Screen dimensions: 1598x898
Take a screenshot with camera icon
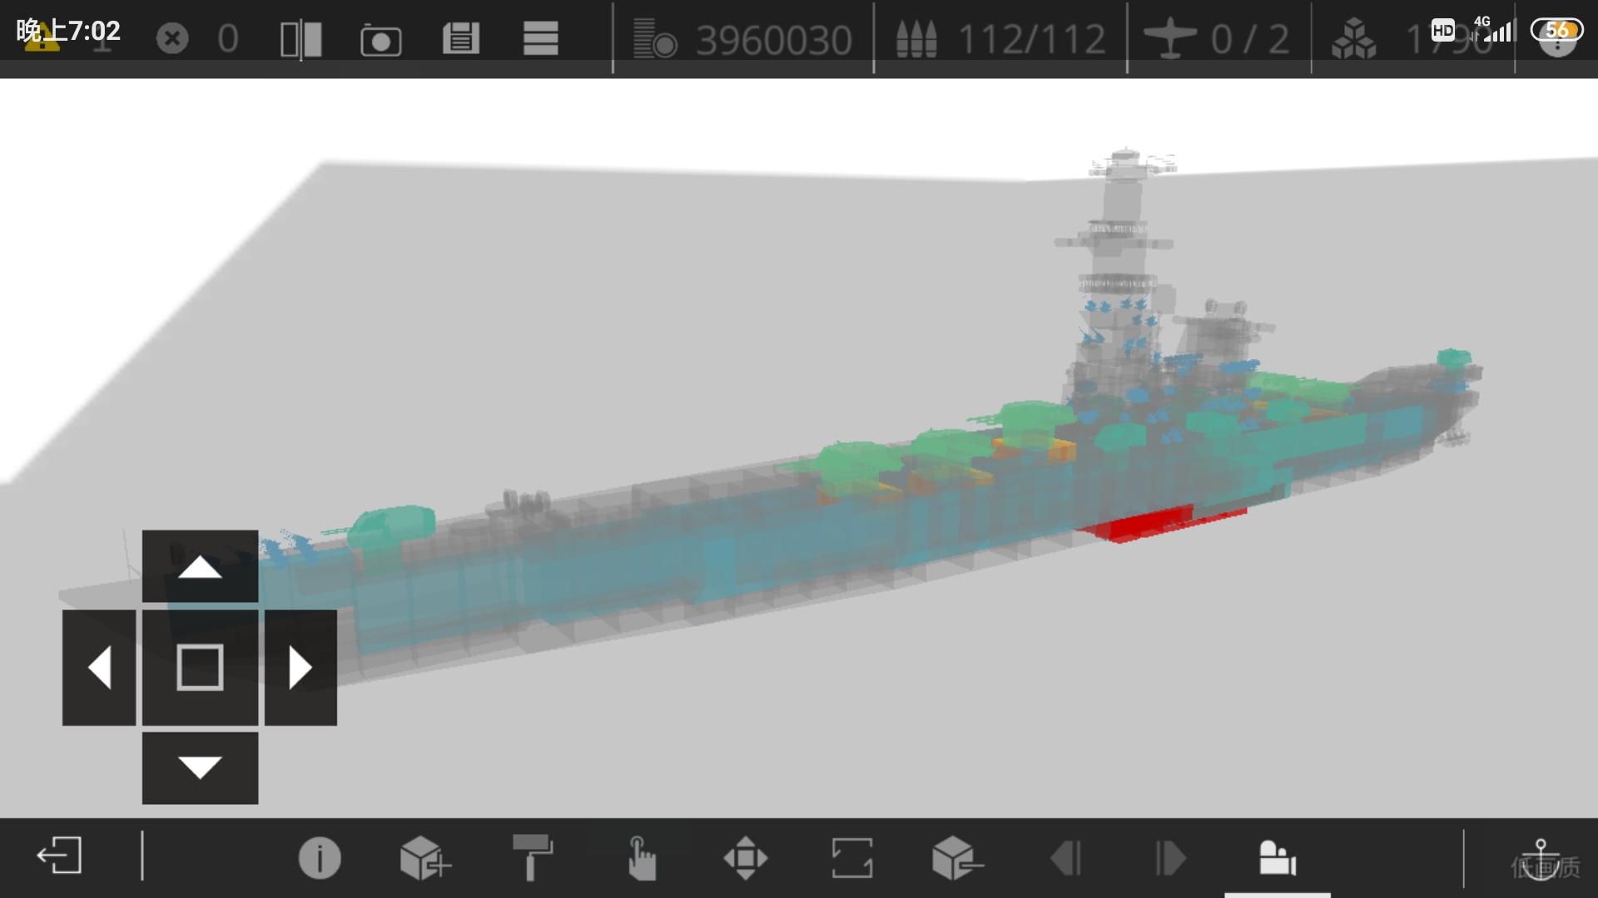380,40
